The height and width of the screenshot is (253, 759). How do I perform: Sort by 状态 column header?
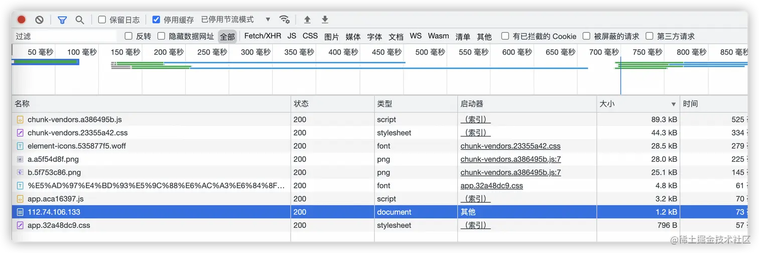(333, 104)
